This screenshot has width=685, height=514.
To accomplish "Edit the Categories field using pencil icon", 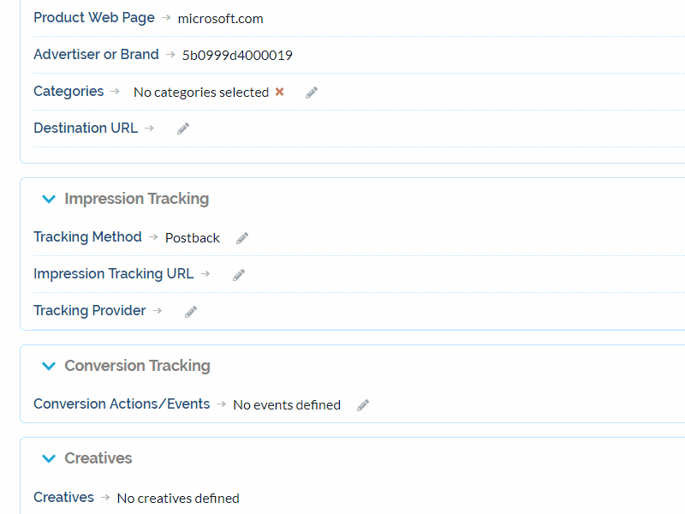I will [311, 92].
